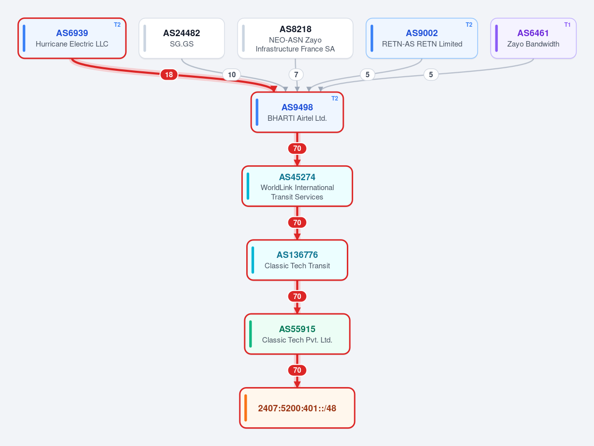The width and height of the screenshot is (594, 446).
Task: Click the red 18 edge count badge
Action: click(169, 75)
